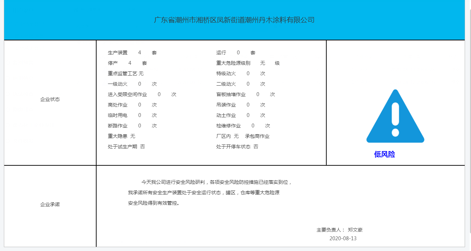Click the 处于开停车状态 否 entry
The width and height of the screenshot is (471, 251).
tap(237, 147)
